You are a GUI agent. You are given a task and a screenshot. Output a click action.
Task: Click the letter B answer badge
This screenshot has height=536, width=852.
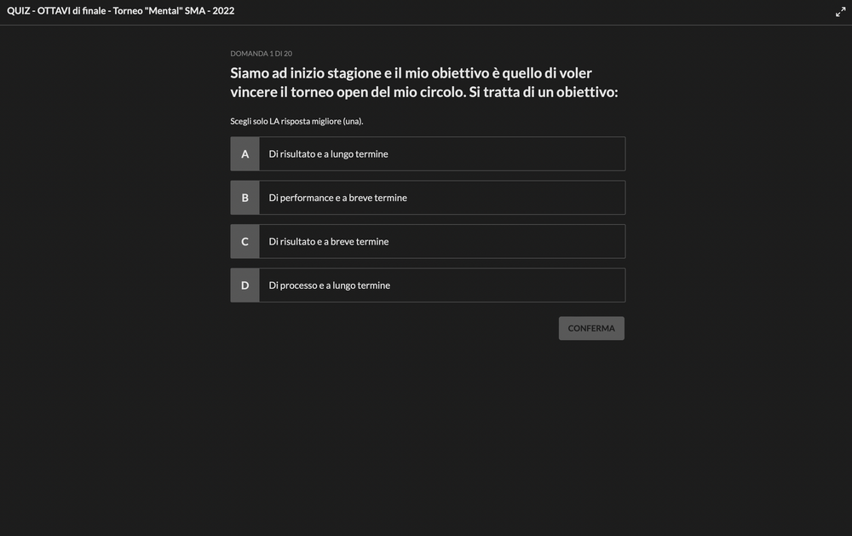[x=245, y=198]
